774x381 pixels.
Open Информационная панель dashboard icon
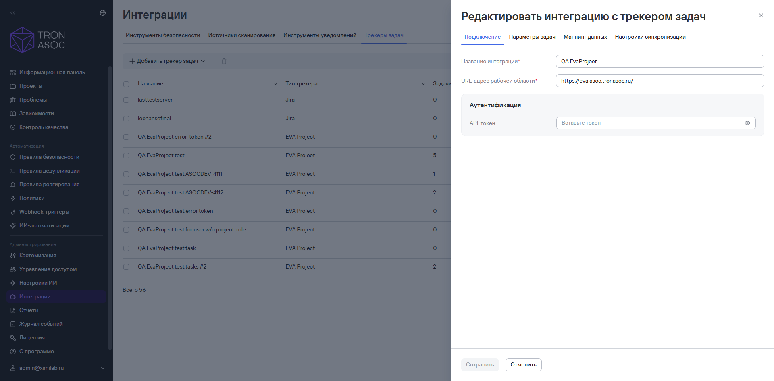pos(13,73)
